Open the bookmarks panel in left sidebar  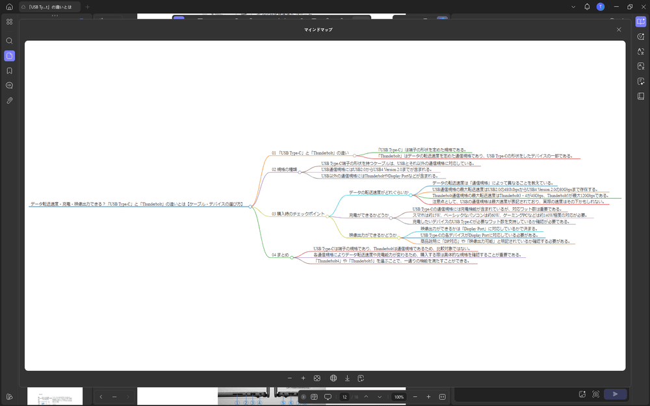coord(9,71)
